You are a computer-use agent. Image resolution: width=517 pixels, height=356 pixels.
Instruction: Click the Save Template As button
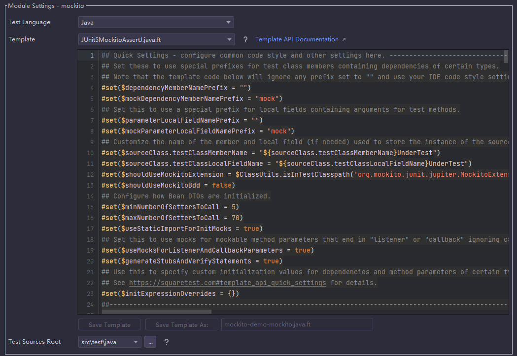[x=182, y=324]
